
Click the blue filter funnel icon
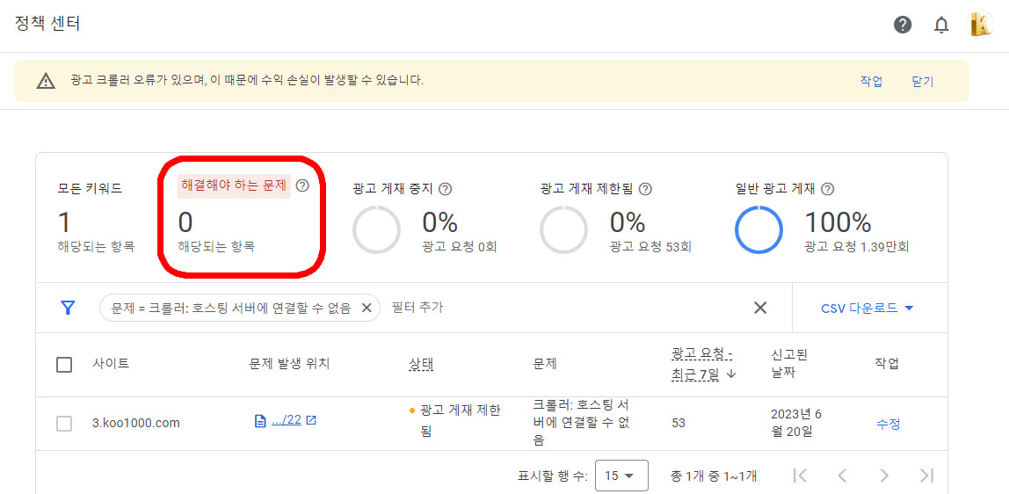point(68,309)
